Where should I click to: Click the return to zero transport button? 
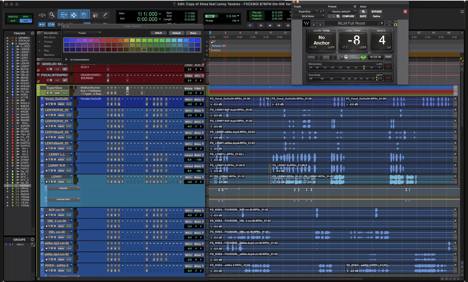[260, 25]
